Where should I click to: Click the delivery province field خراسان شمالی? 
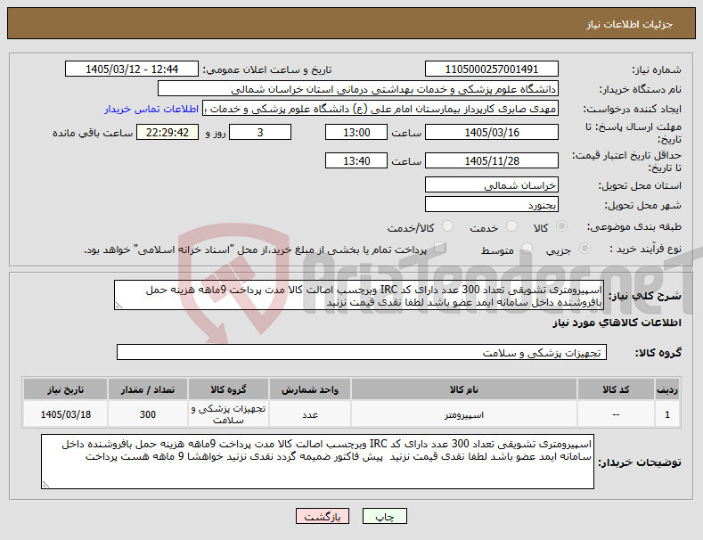491,184
